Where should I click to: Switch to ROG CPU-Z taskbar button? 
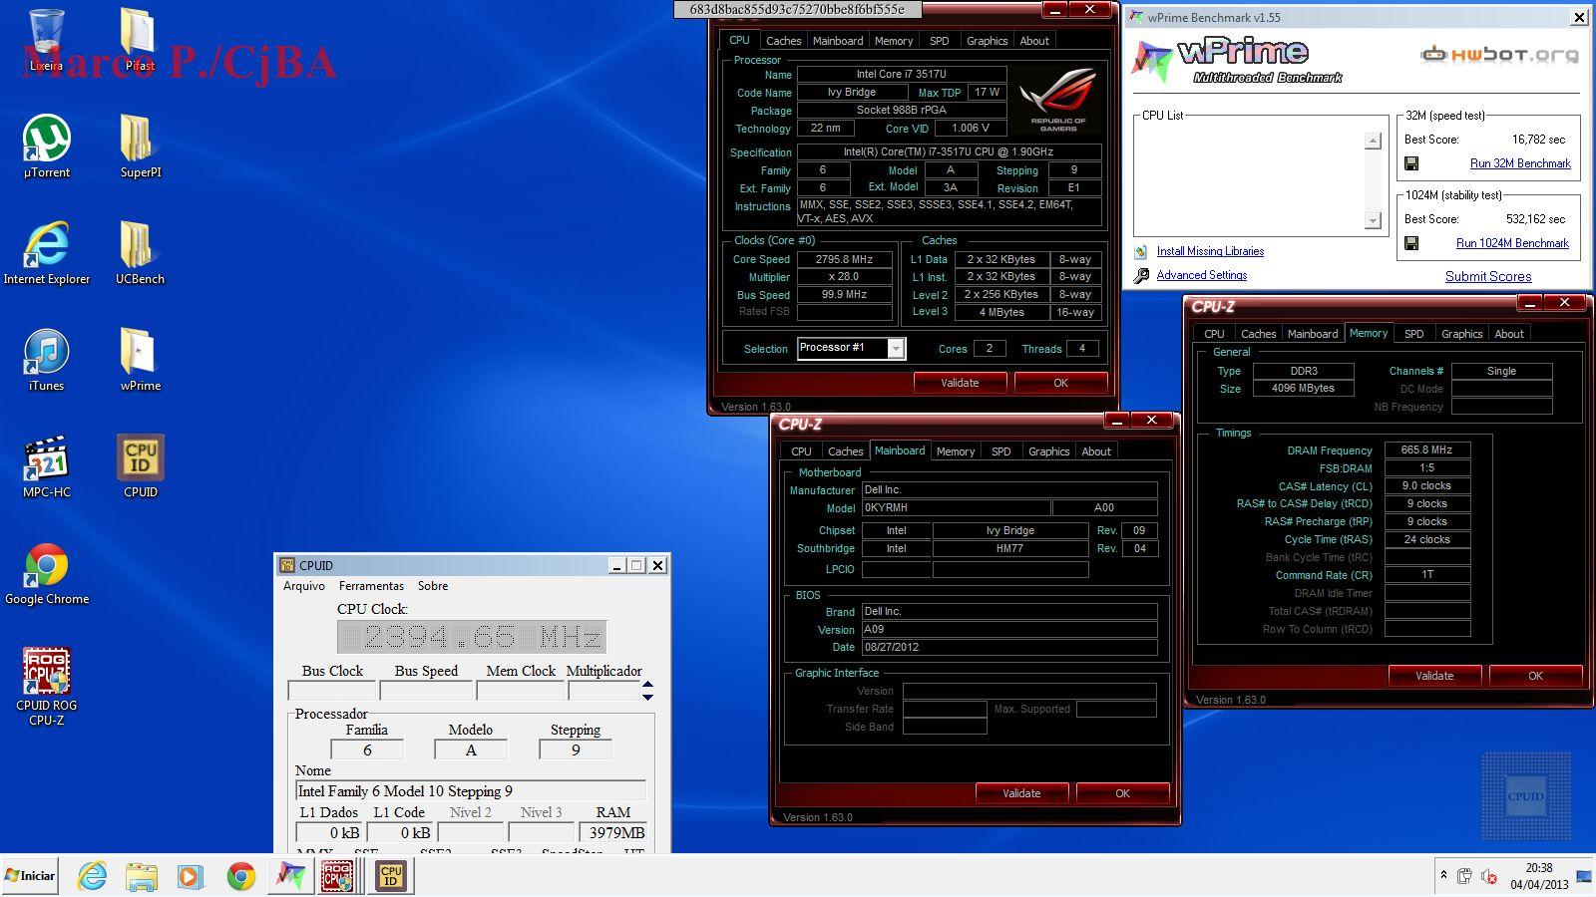[338, 876]
